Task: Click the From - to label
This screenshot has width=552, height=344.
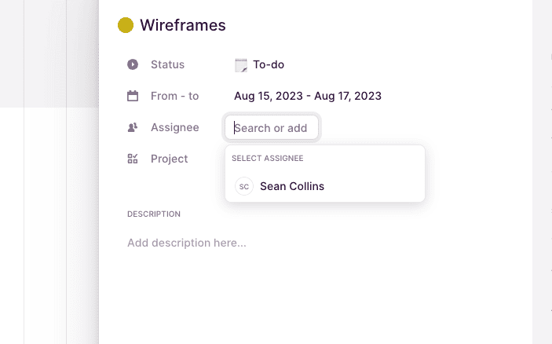Action: pos(174,96)
